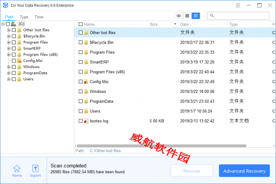Switch to the Type tab
Viewport: 276px width, 184px height.
(x=24, y=17)
